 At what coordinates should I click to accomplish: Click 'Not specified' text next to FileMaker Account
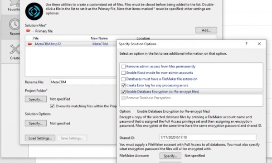pos(194,156)
